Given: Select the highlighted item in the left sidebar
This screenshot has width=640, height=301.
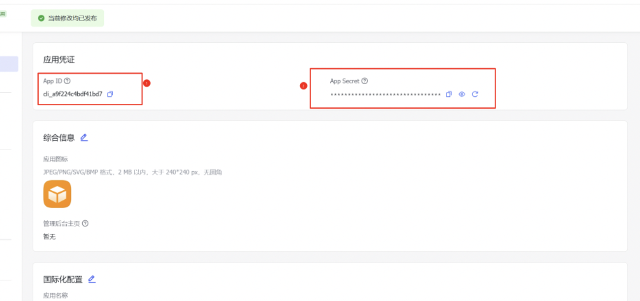Looking at the screenshot, I should (9, 64).
